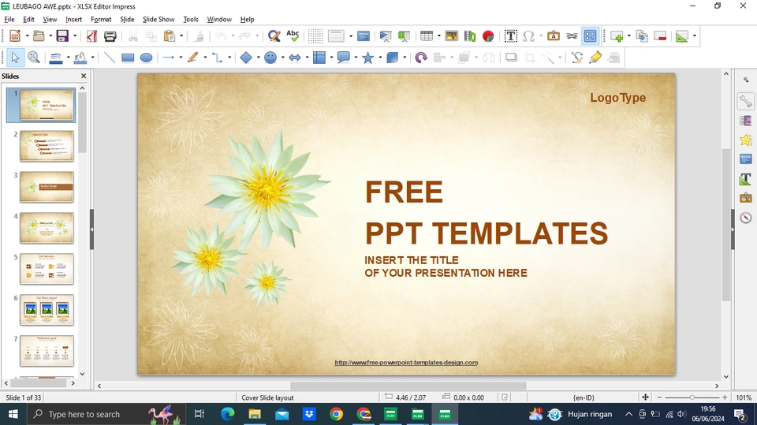Insert a text box
This screenshot has height=425, width=757.
point(510,36)
